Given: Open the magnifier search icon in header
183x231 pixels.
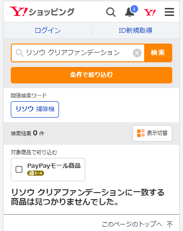Looking at the screenshot, I should click(111, 12).
